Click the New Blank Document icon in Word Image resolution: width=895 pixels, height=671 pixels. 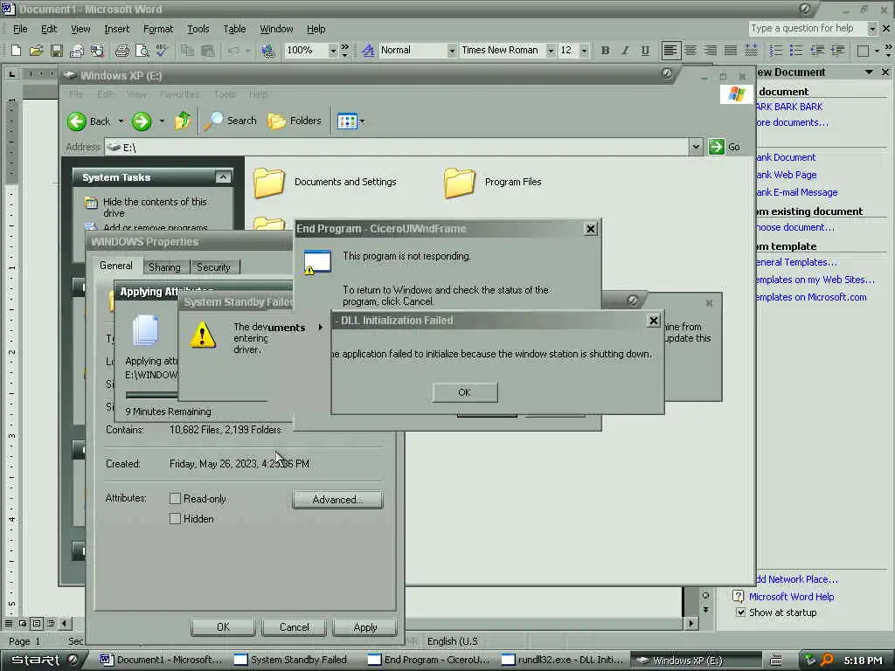16,51
